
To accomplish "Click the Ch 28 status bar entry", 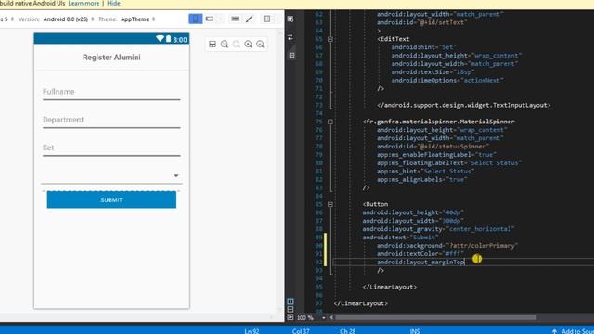I will click(347, 331).
